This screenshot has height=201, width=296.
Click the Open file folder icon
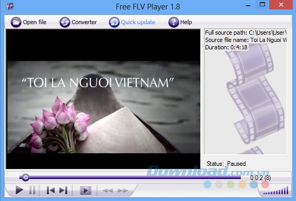16,22
